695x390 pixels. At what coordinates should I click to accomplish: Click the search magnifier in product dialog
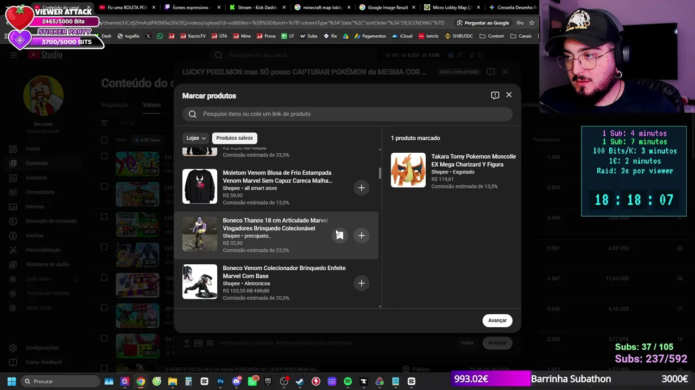(193, 114)
